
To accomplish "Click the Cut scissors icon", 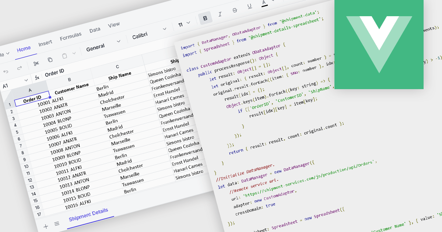I will [x=36, y=63].
